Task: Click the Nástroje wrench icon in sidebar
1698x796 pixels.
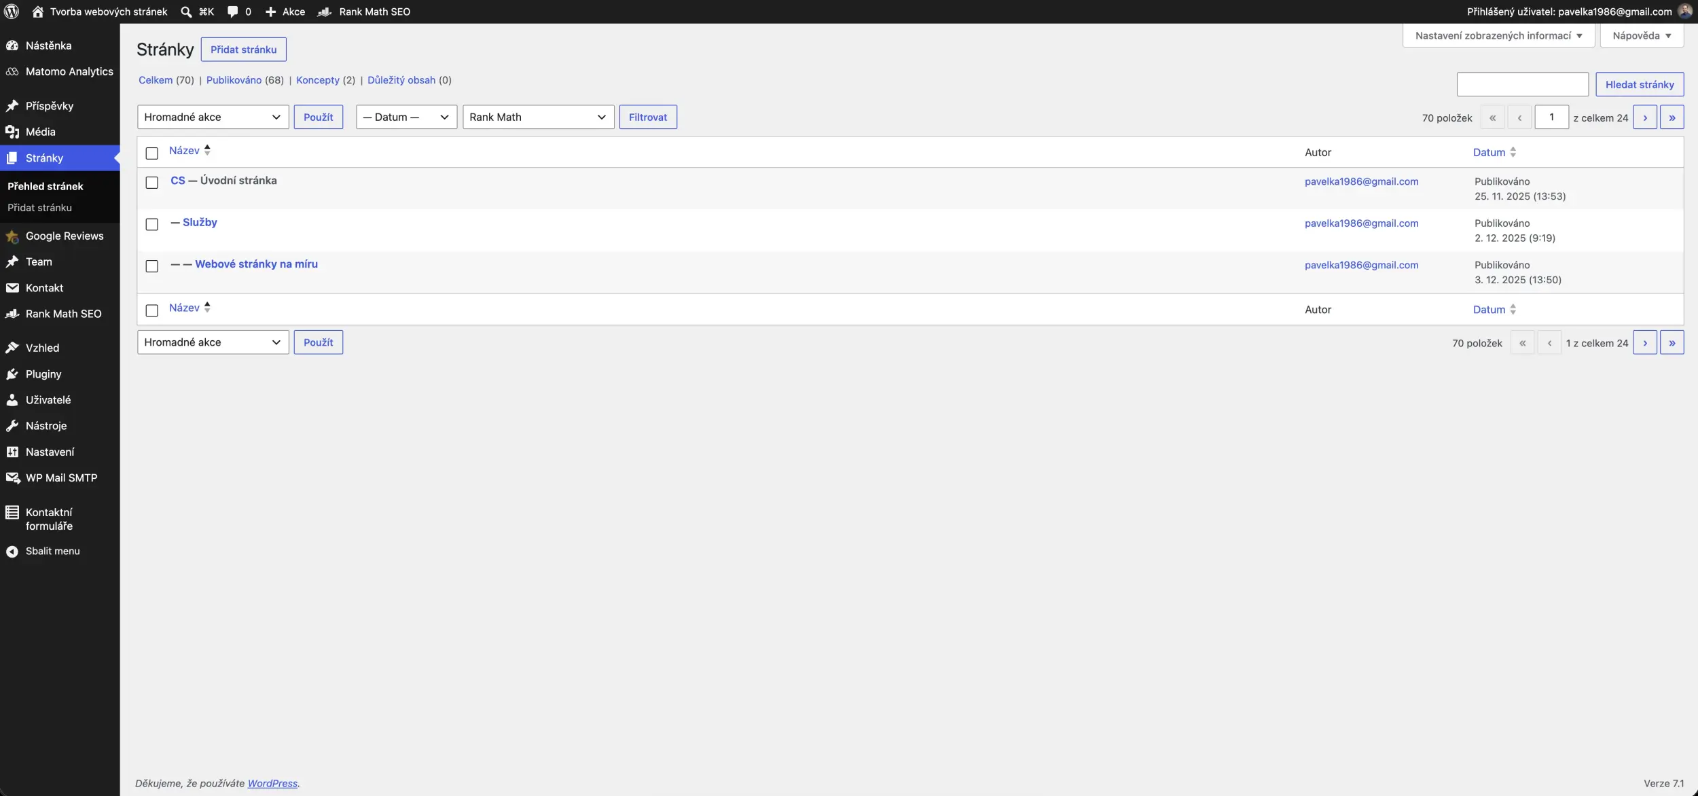Action: tap(12, 426)
